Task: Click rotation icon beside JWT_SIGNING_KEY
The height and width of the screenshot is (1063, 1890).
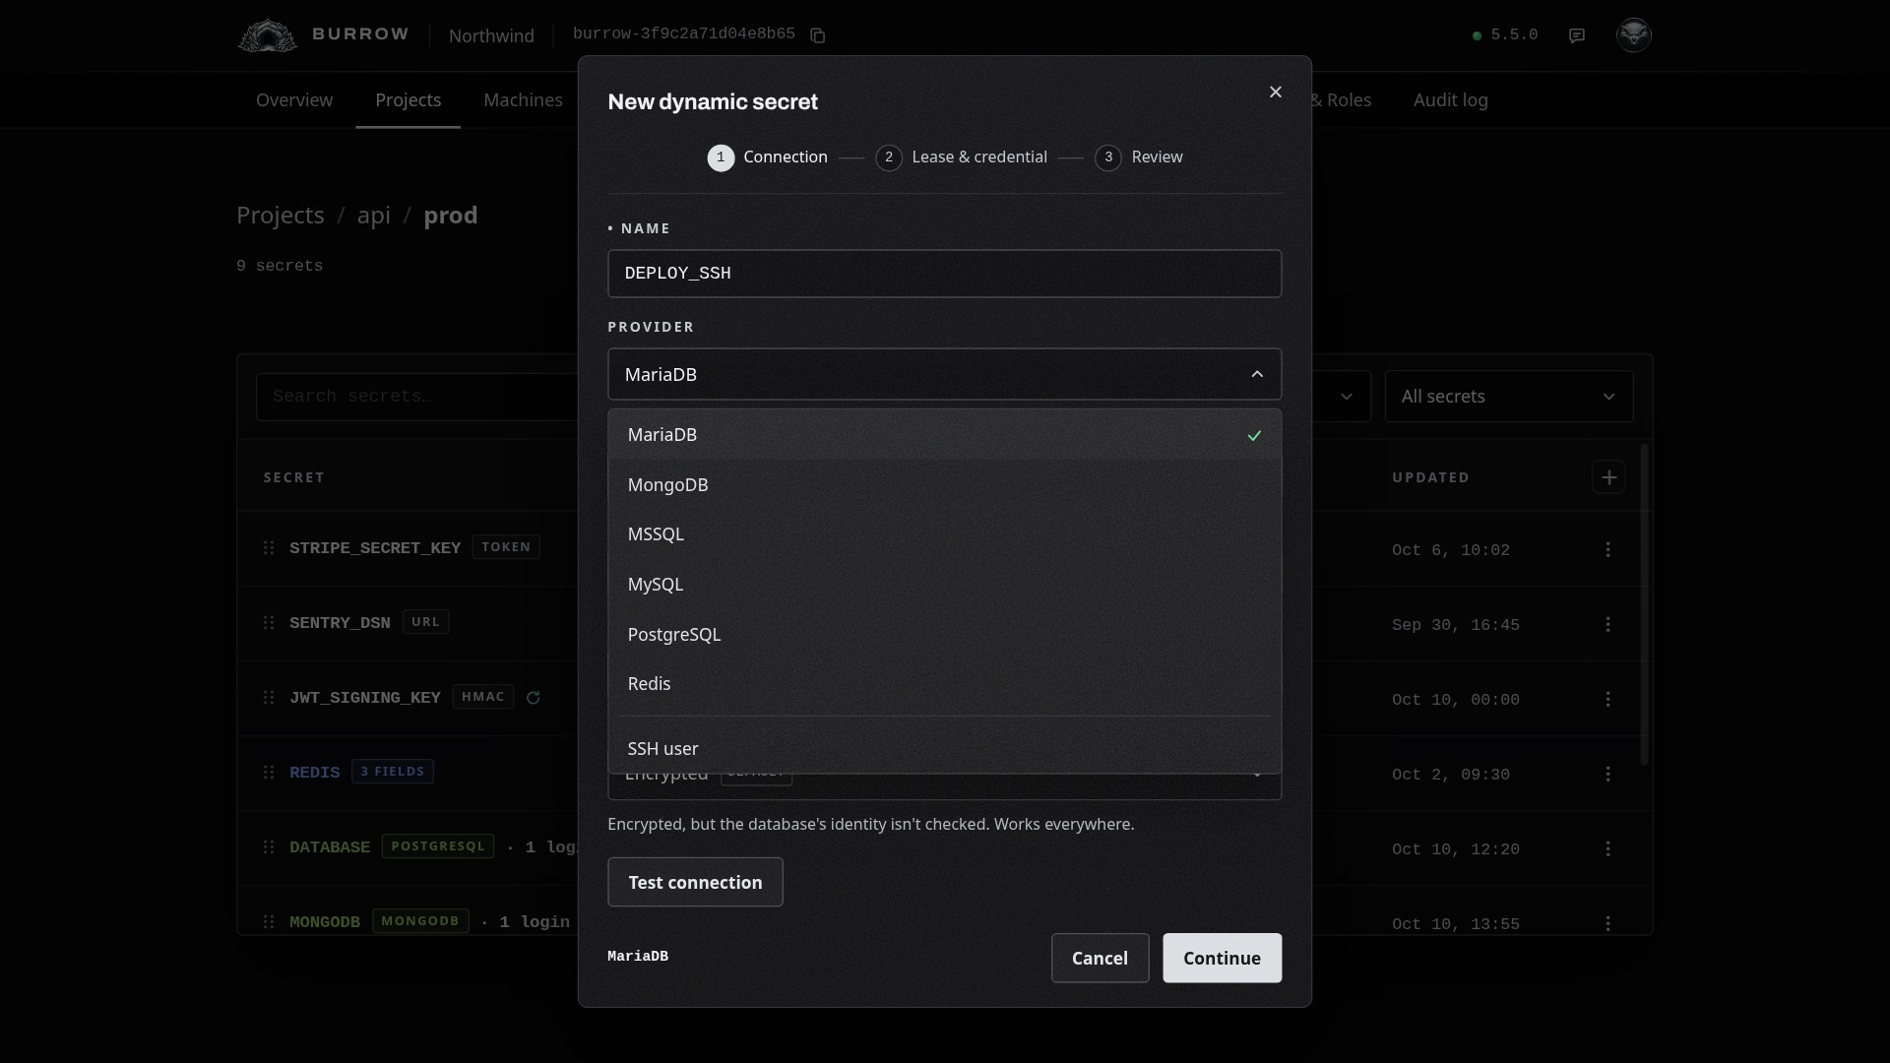Action: point(534,698)
